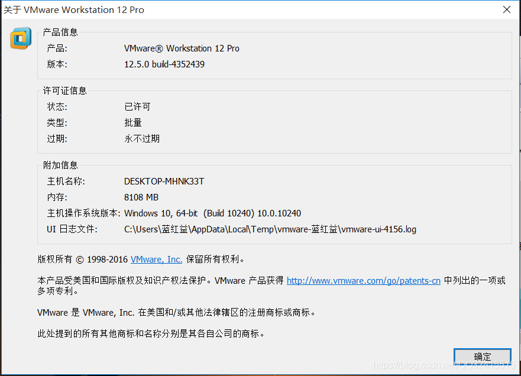Click the VMware Workstation logo icon
This screenshot has height=376, width=521.
click(21, 38)
